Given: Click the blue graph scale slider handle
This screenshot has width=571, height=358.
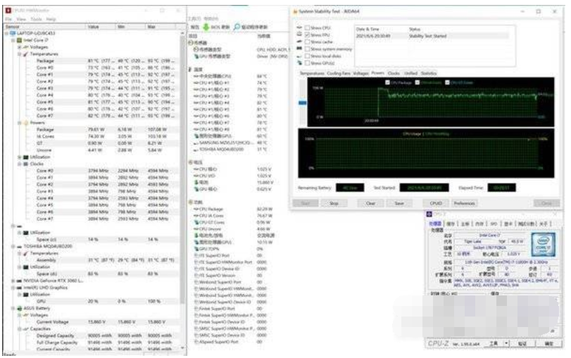Looking at the screenshot, I should 303,103.
